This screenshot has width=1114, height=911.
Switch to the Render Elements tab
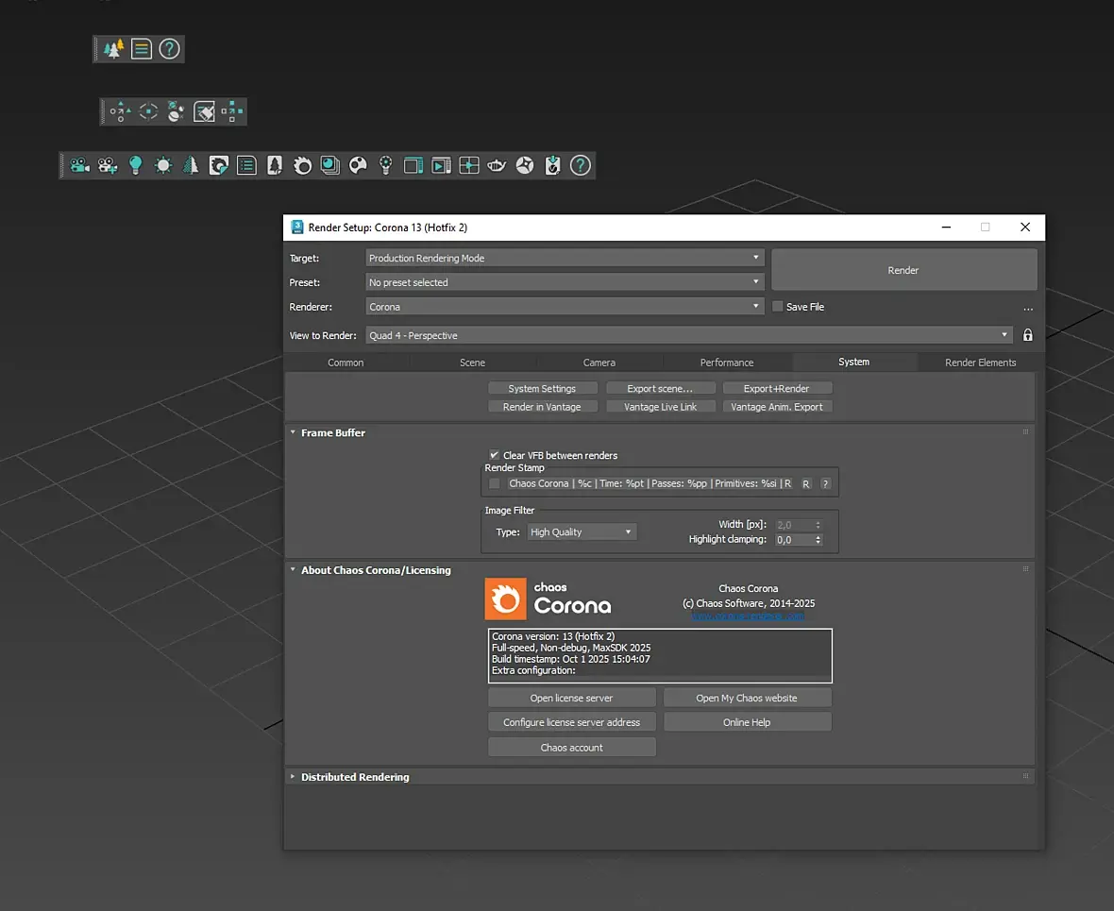point(980,363)
